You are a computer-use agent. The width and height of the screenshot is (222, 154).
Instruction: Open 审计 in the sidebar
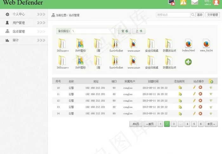pyautogui.click(x=24, y=40)
